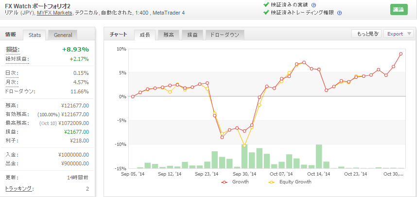Click the トラッキング link
The image size is (417, 197).
[x=19, y=189]
